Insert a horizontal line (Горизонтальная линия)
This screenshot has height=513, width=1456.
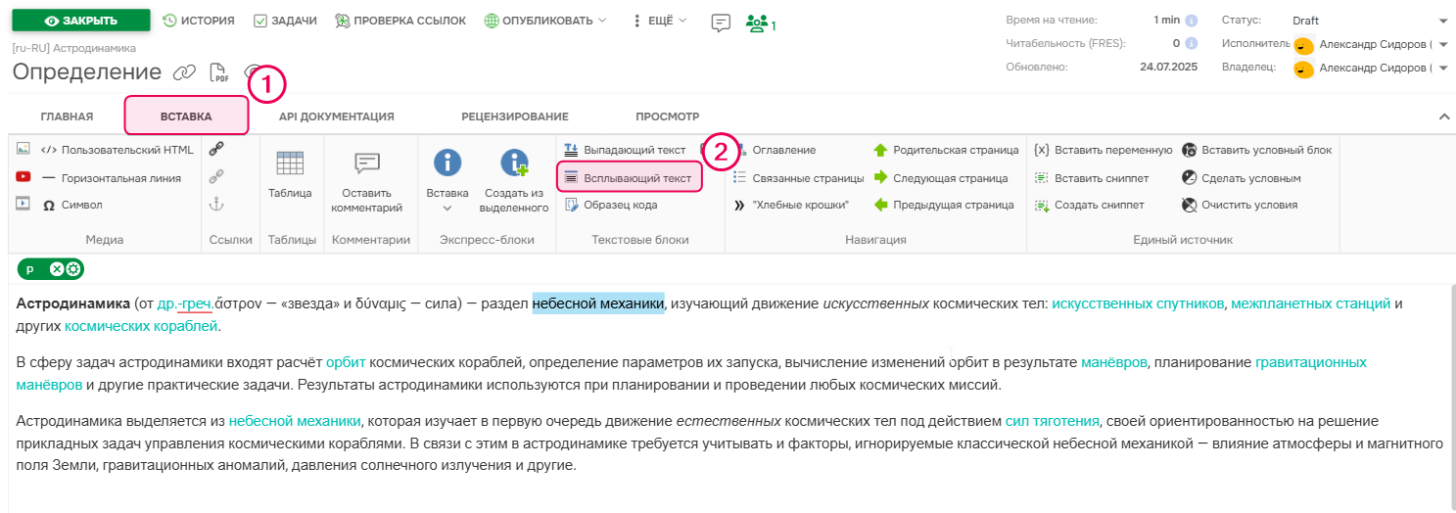tap(111, 178)
